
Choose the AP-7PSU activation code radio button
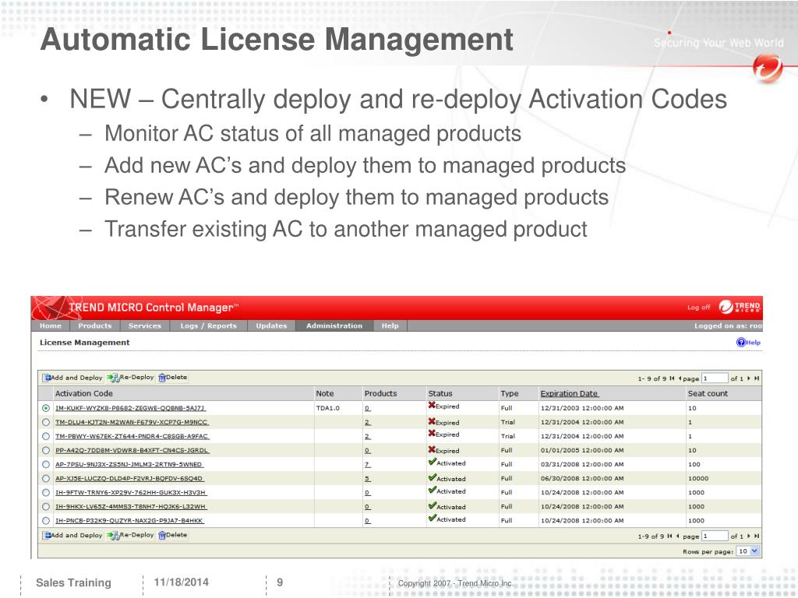[x=46, y=464]
